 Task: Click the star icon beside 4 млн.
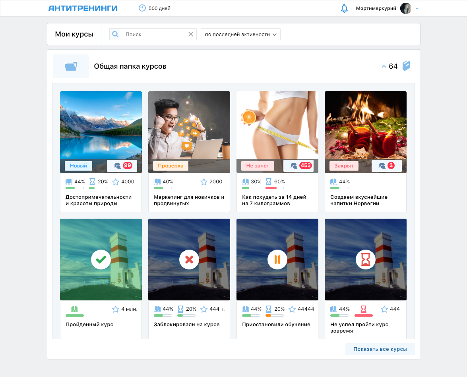tap(116, 309)
